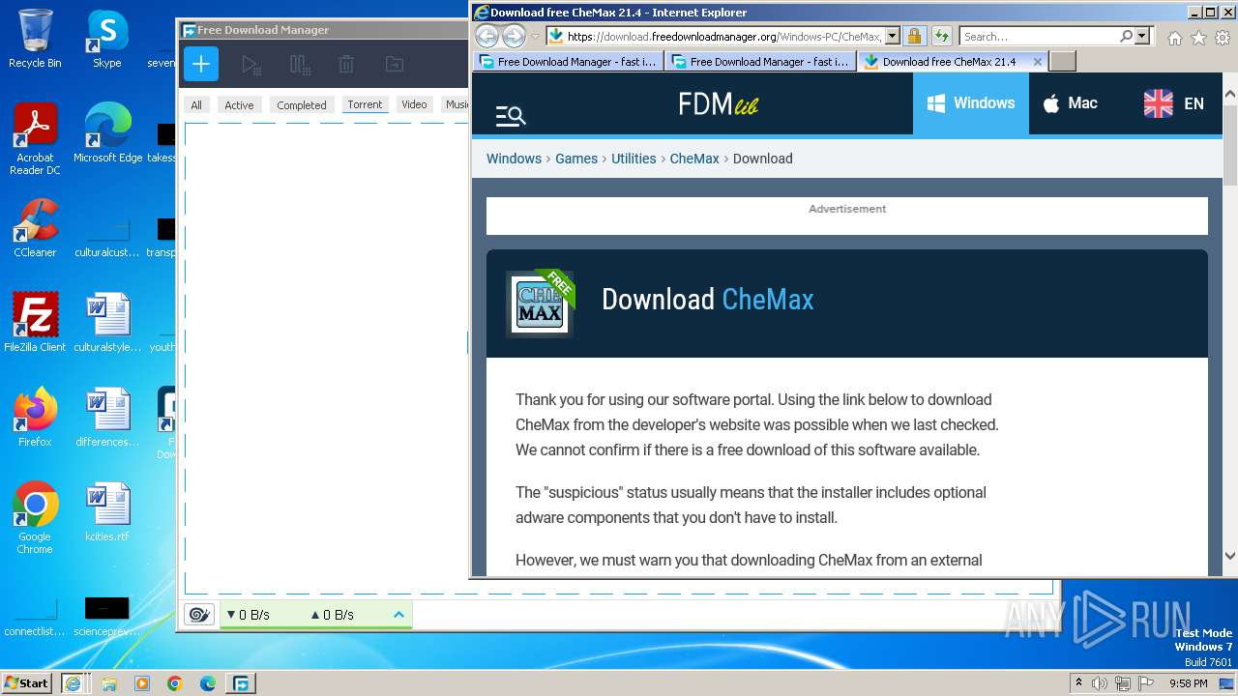The width and height of the screenshot is (1238, 696).
Task: Select the Video filter tab in FDM
Action: (x=414, y=104)
